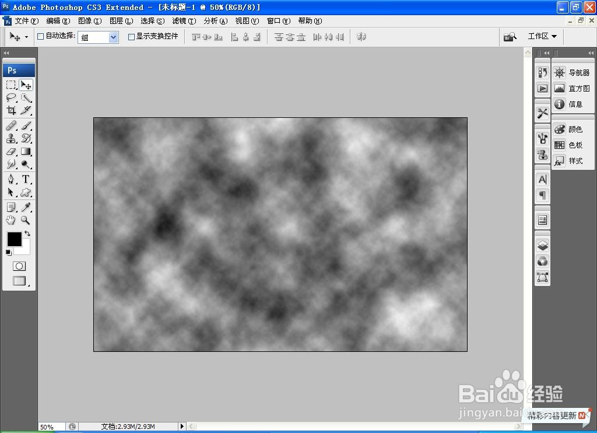
Task: Select the History Brush tool
Action: coord(26,138)
